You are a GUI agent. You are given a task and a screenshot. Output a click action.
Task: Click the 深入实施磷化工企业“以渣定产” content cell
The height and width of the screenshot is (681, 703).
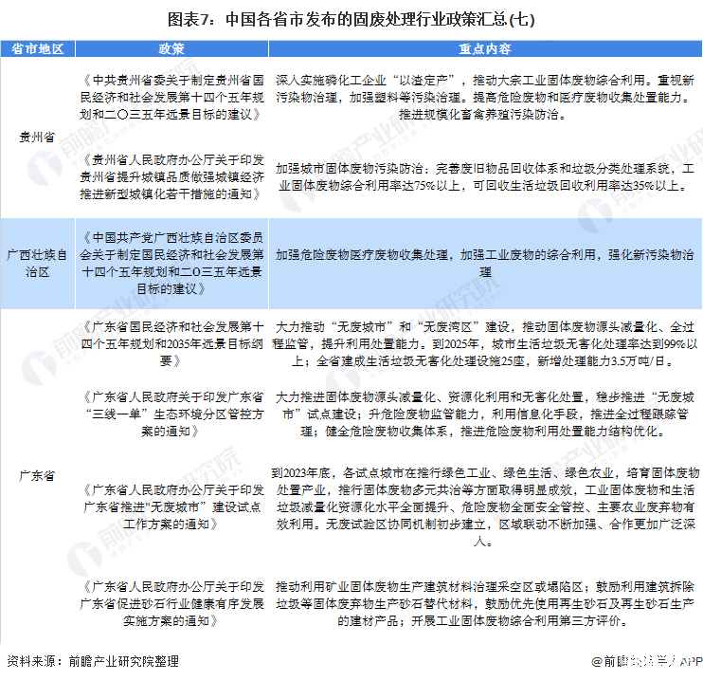coord(485,98)
